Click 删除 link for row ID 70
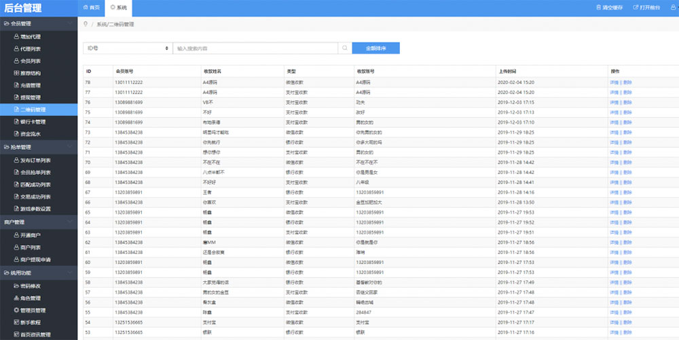The height and width of the screenshot is (340, 679). tap(627, 163)
